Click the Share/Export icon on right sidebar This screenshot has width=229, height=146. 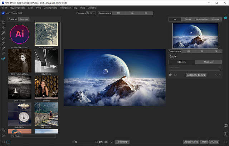(x=225, y=134)
